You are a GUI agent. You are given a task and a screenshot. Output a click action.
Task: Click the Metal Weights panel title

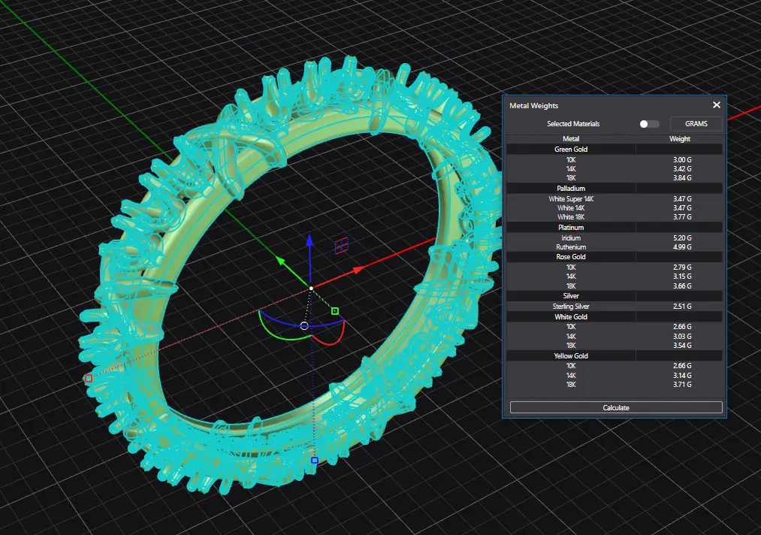pyautogui.click(x=534, y=105)
